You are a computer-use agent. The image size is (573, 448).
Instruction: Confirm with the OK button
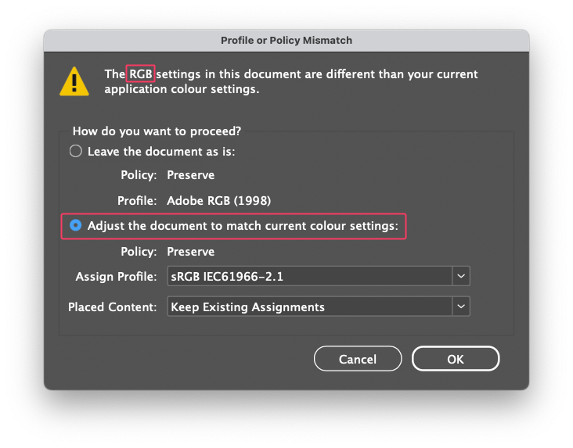pos(456,359)
